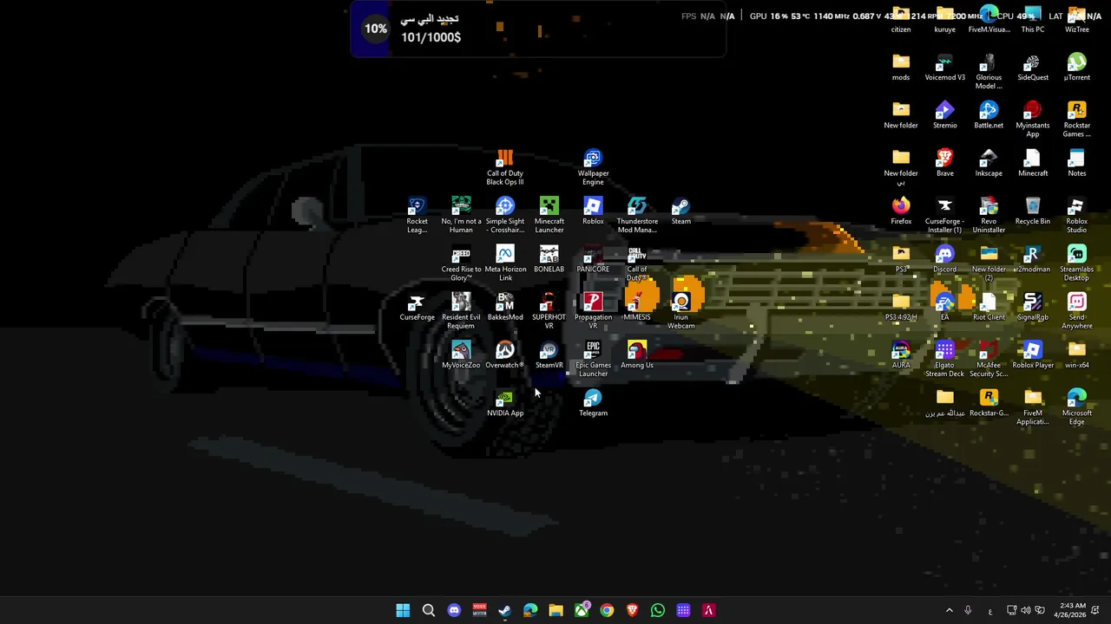Open the Minecraft Launcher shortcut

pos(549,215)
